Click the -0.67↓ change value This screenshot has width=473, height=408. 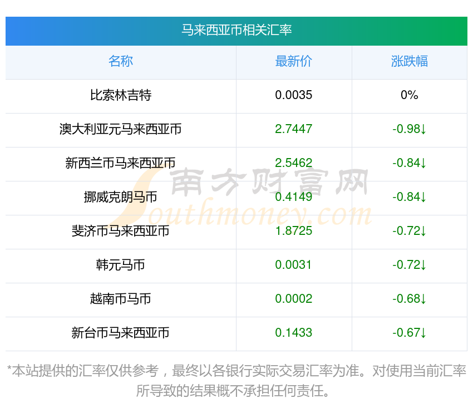[x=410, y=333]
